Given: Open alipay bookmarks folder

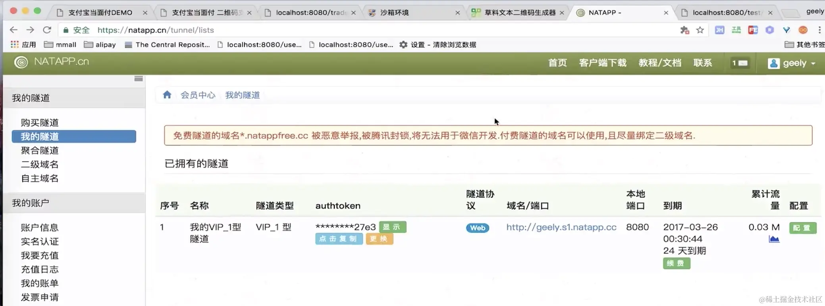Looking at the screenshot, I should [100, 44].
